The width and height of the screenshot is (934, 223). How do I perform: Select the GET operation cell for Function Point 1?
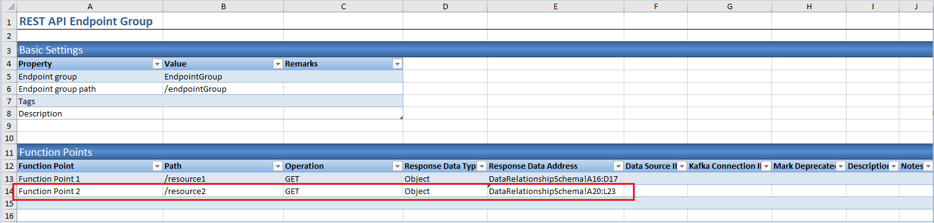pos(343,179)
